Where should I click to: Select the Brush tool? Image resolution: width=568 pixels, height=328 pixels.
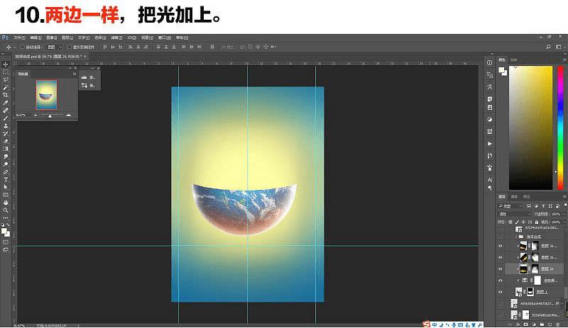(x=6, y=118)
